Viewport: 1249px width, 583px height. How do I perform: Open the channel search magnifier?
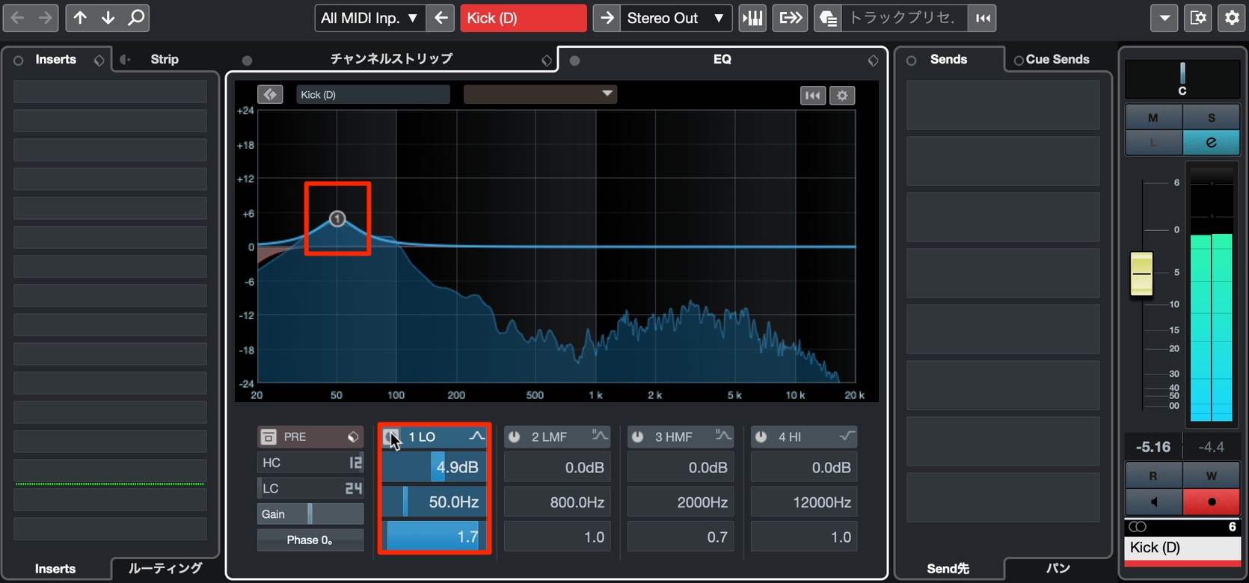tap(135, 18)
